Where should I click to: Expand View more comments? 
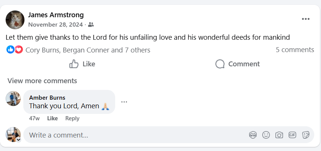tap(42, 81)
